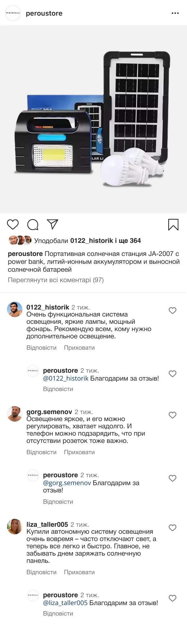Open the peroustore profile avatar in header

click(x=13, y=13)
